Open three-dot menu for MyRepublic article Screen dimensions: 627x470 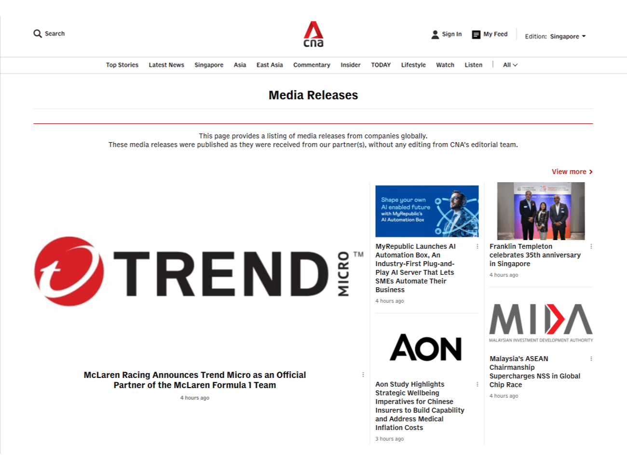tap(477, 246)
